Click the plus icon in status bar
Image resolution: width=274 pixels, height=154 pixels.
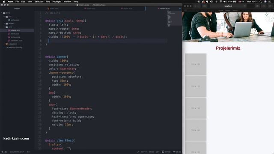point(2,152)
